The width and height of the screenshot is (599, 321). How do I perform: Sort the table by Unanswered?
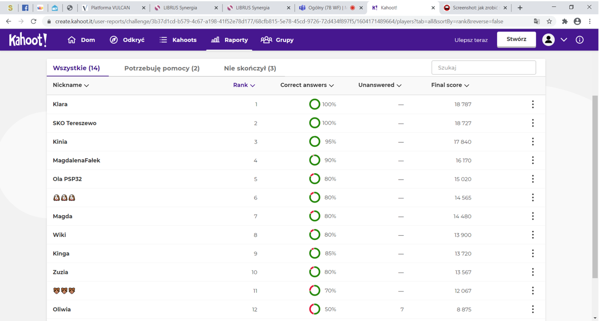click(x=380, y=85)
